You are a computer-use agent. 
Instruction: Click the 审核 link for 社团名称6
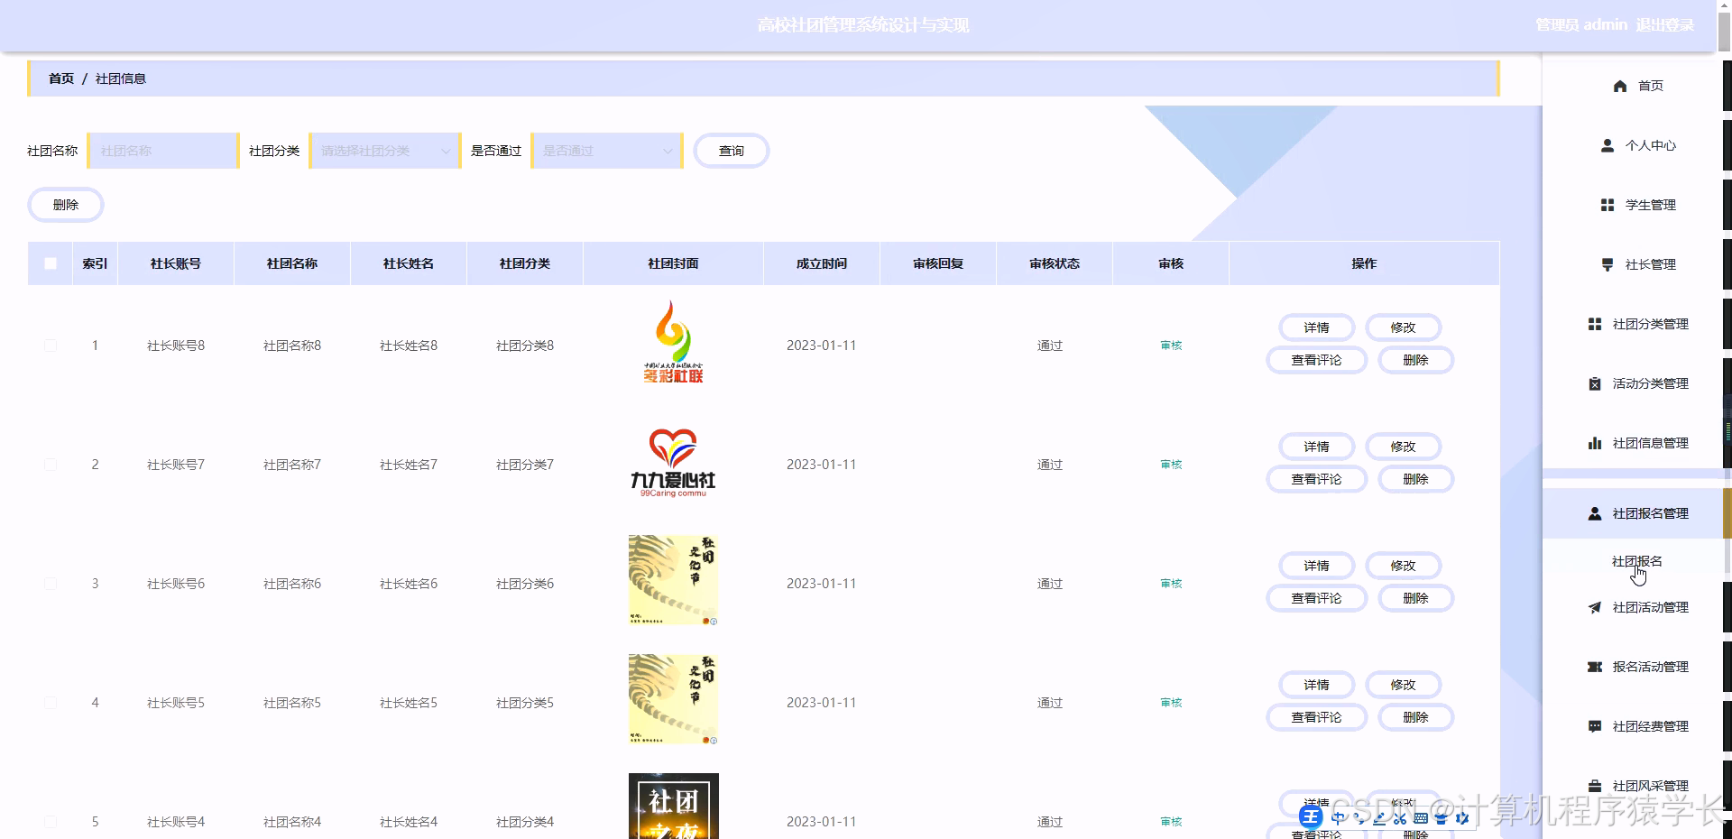click(x=1171, y=584)
